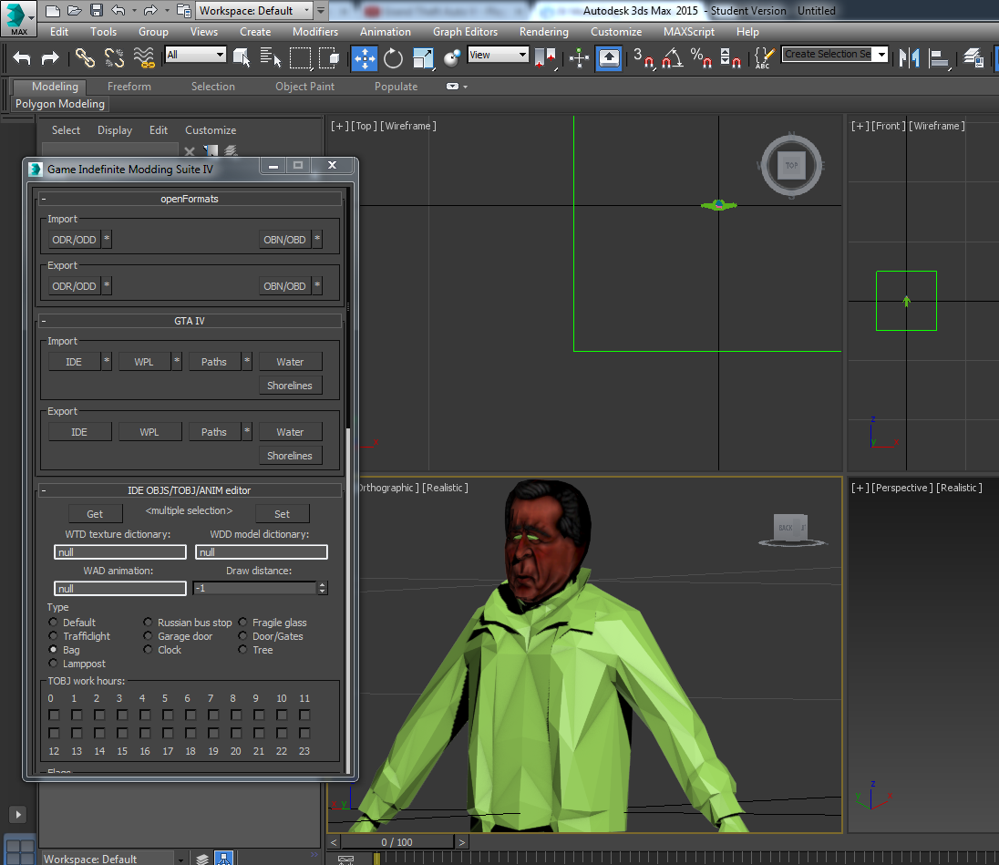999x865 pixels.
Task: Activate the Select and Rotate tool
Action: pos(394,58)
